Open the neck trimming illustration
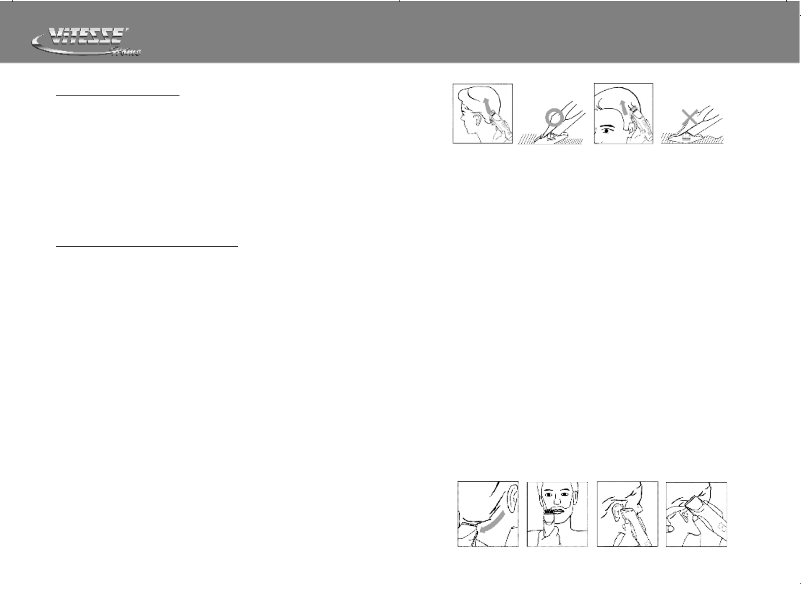The height and width of the screenshot is (595, 801). (488, 514)
